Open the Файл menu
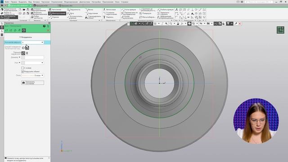This screenshot has height=162, width=288. tap(7, 2)
